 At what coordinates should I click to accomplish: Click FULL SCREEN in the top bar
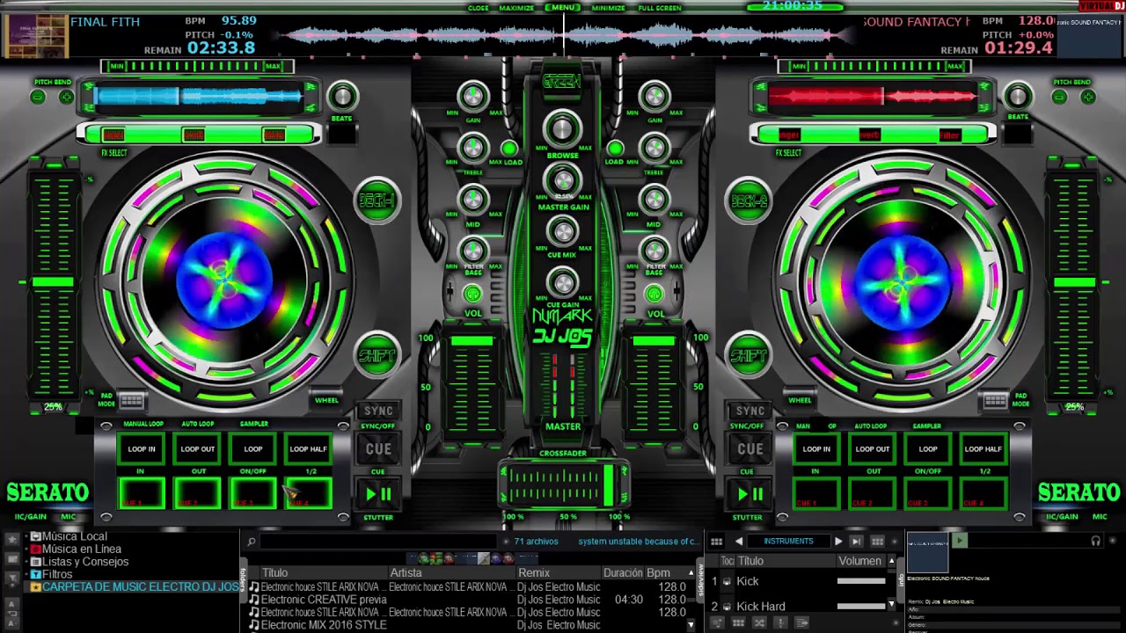pyautogui.click(x=660, y=8)
